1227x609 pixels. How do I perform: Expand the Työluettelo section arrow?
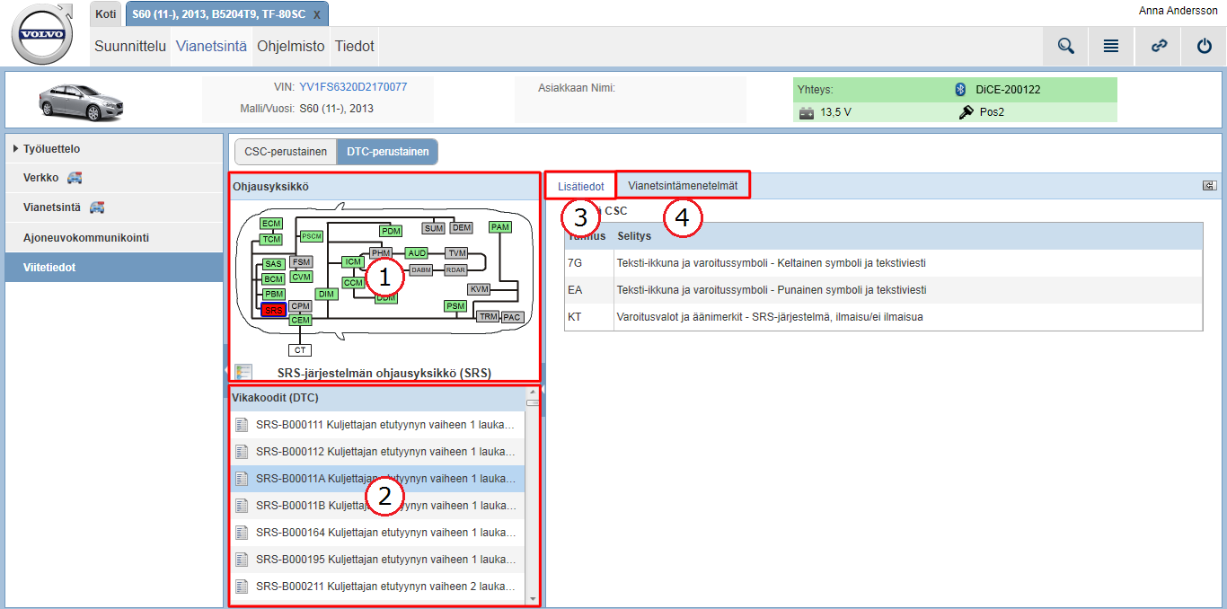[15, 148]
